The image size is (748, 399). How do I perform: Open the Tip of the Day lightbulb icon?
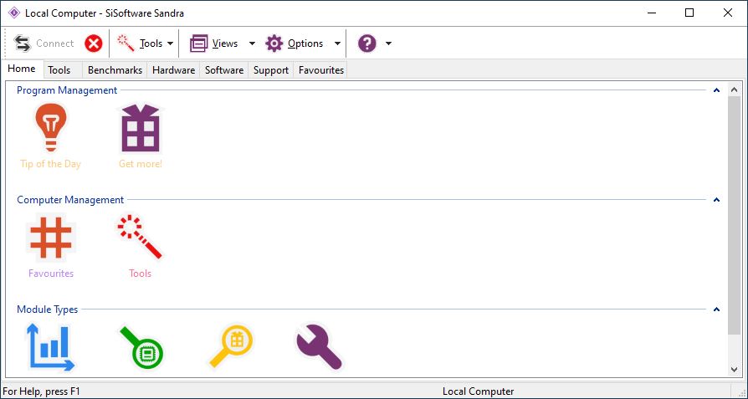(x=51, y=127)
